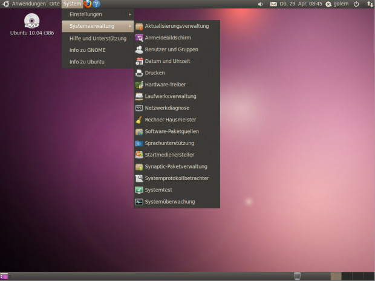
Task: Select Systemüberwachung from the list
Action: pyautogui.click(x=169, y=202)
